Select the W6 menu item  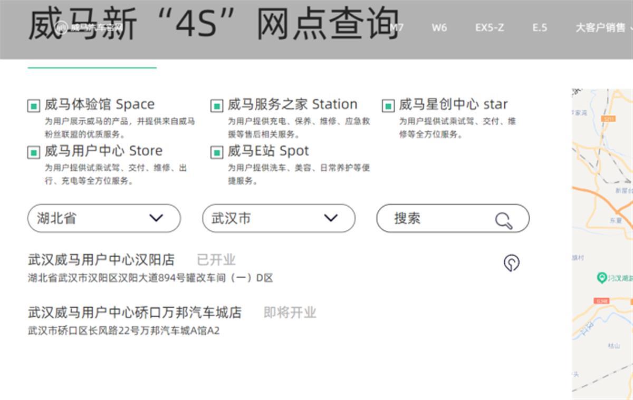coord(439,28)
